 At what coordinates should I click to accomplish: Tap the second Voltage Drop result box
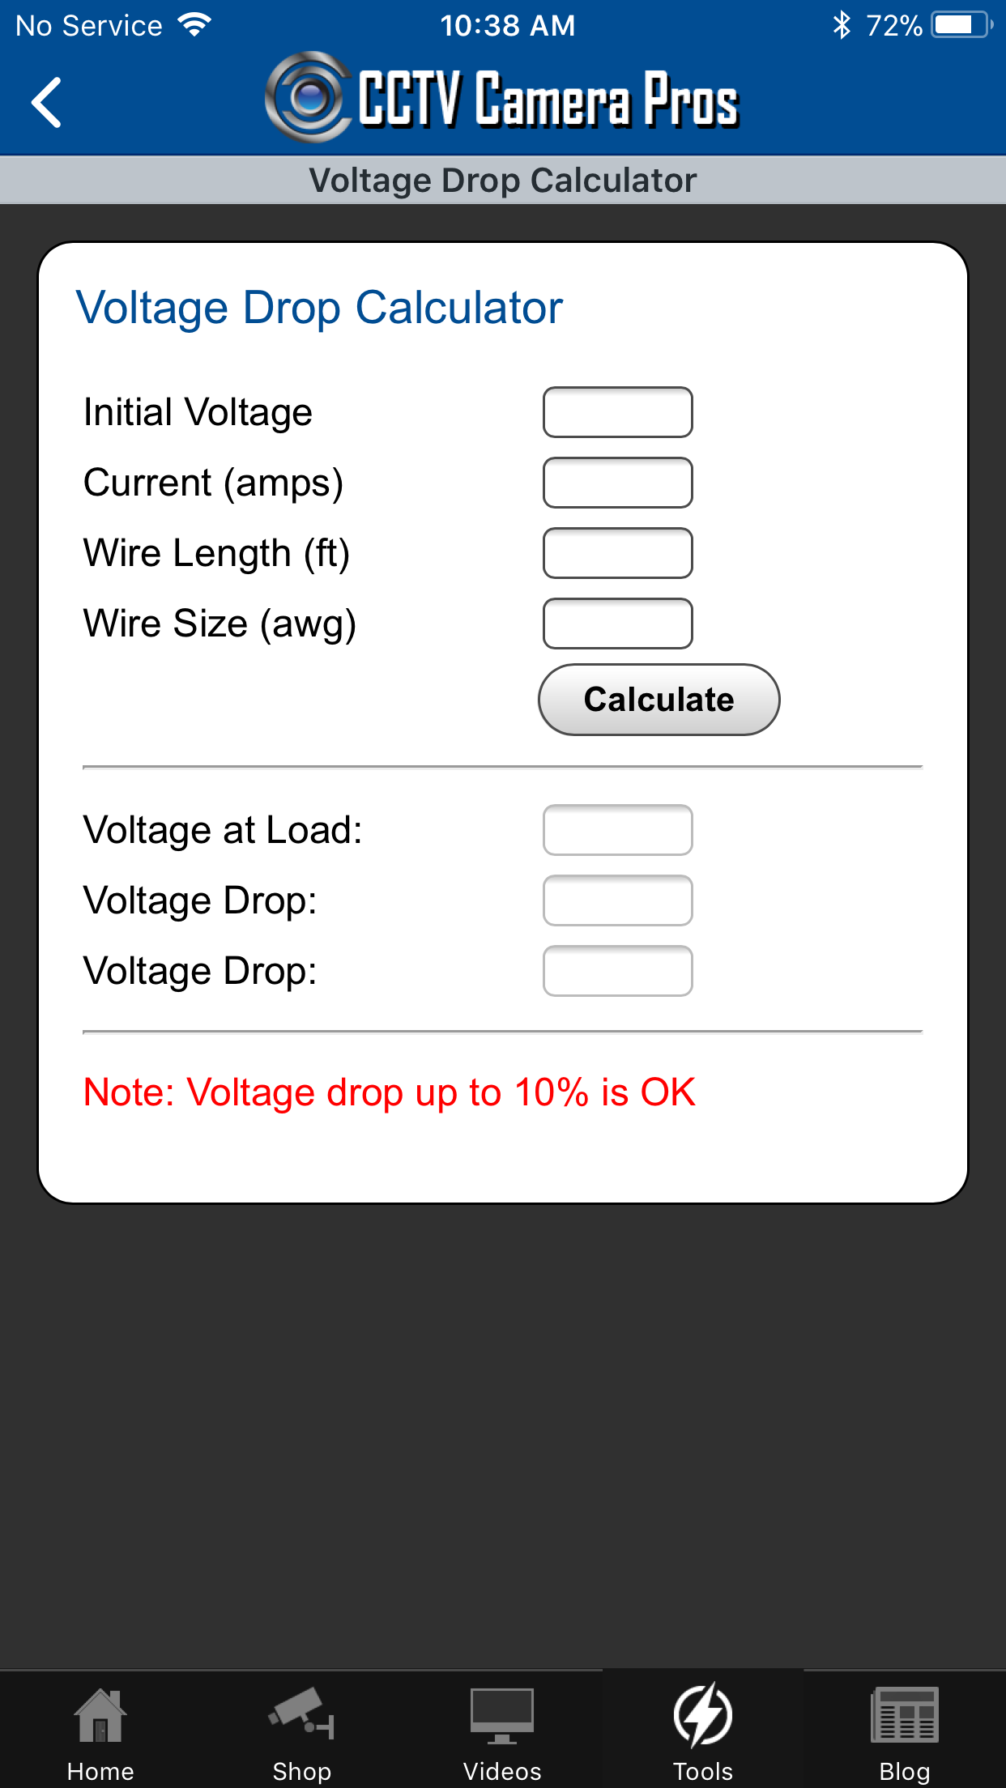pos(617,971)
